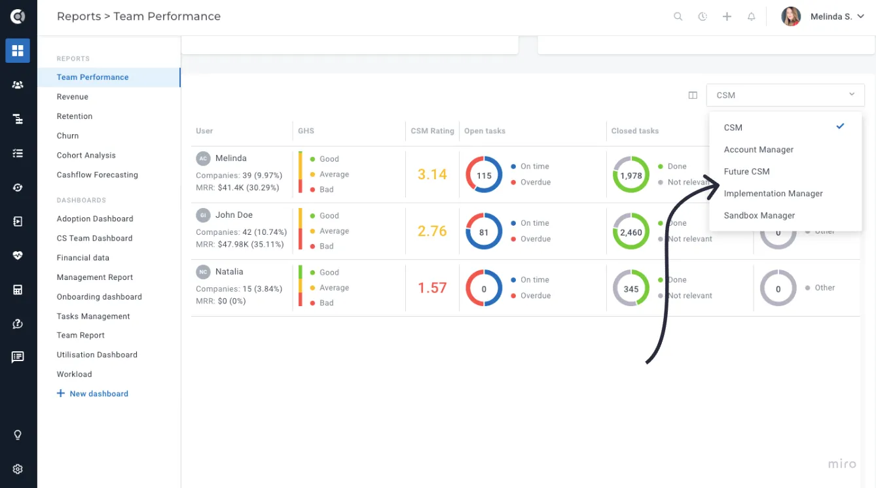Create a New dashboard
Image resolution: width=876 pixels, height=488 pixels.
click(92, 394)
